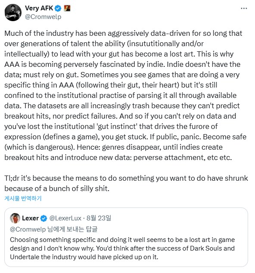The width and height of the screenshot is (255, 273).
Task: Click the line mentioning 'Undertale the industry'
Action: [84, 257]
